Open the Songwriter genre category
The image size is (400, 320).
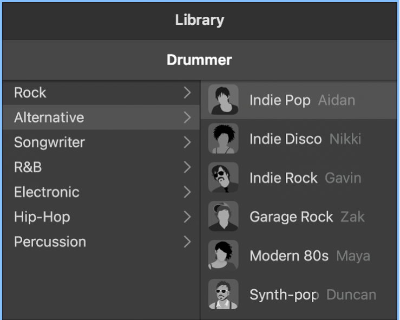[x=101, y=142]
